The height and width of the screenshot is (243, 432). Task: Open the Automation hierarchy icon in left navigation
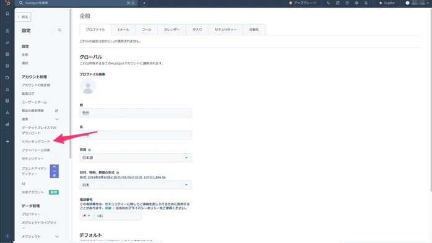[x=7, y=112]
